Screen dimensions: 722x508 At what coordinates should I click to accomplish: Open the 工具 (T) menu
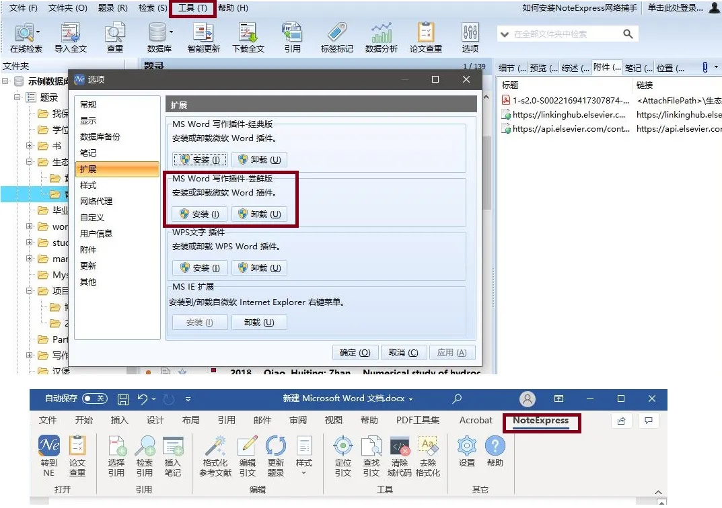pos(192,8)
